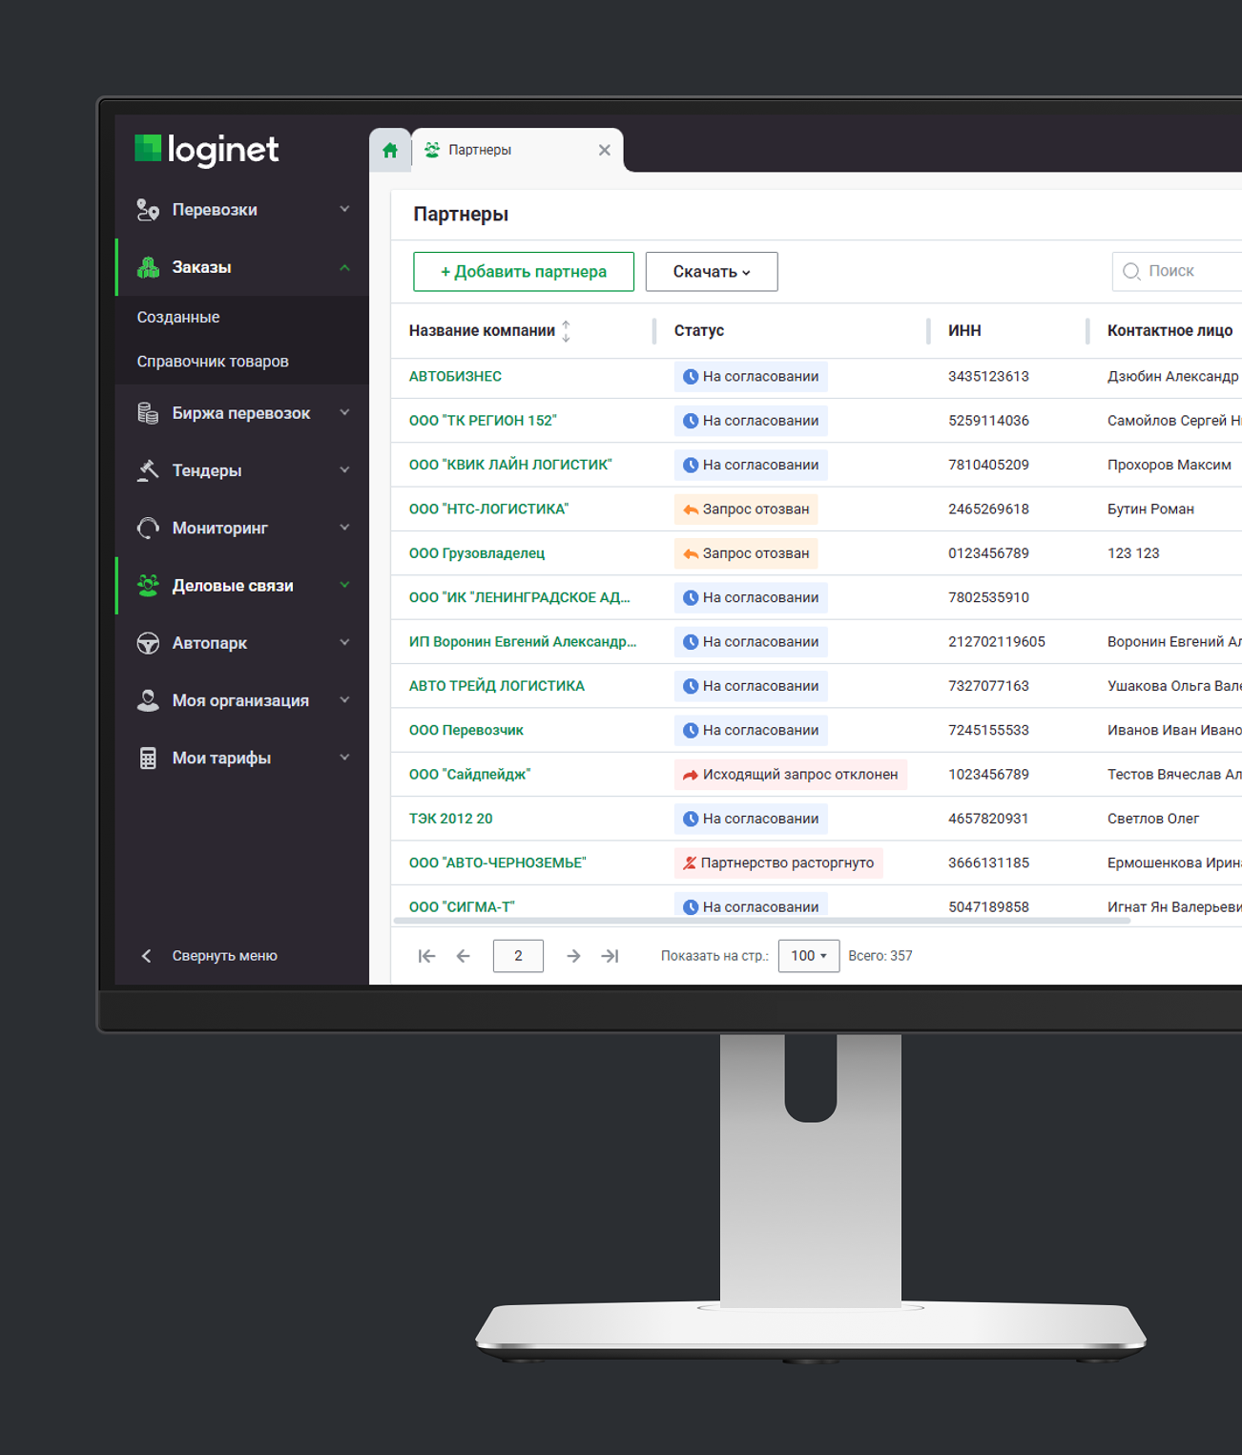This screenshot has width=1242, height=1455.
Task: Click the Моя организация person icon
Action: tap(148, 700)
